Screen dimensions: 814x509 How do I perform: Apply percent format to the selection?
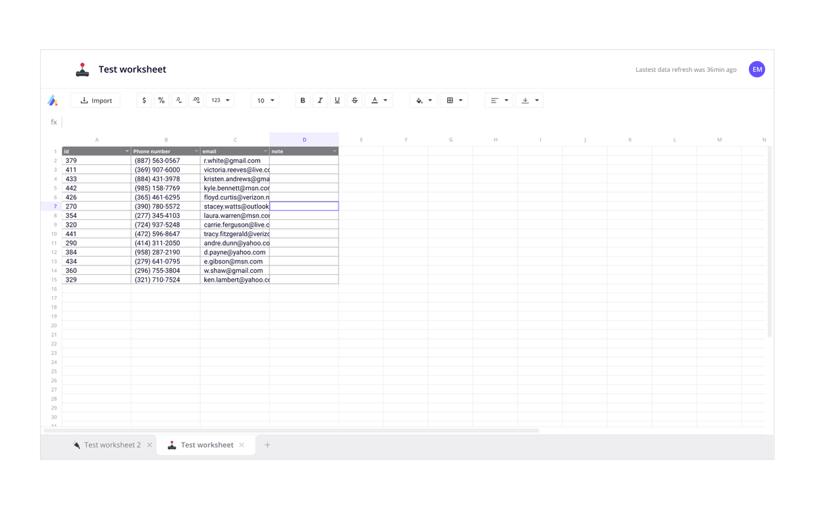click(161, 100)
